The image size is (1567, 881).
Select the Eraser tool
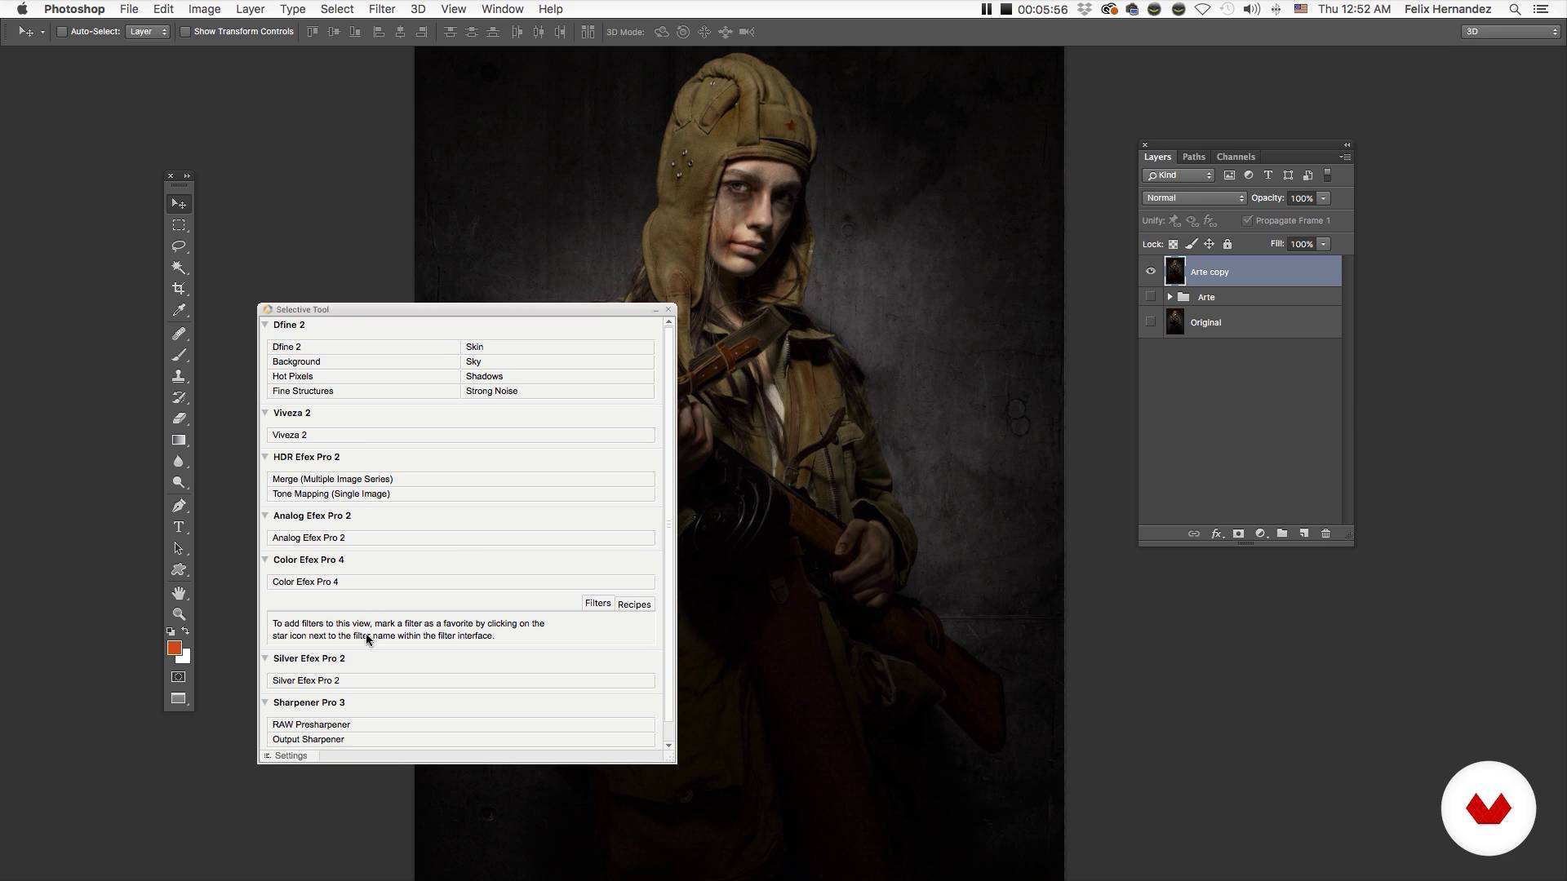click(x=179, y=418)
